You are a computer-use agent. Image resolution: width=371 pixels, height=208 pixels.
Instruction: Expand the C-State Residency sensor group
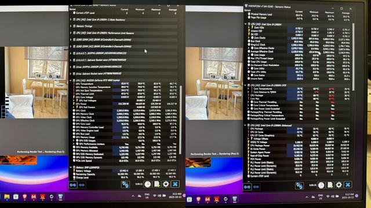point(71,20)
